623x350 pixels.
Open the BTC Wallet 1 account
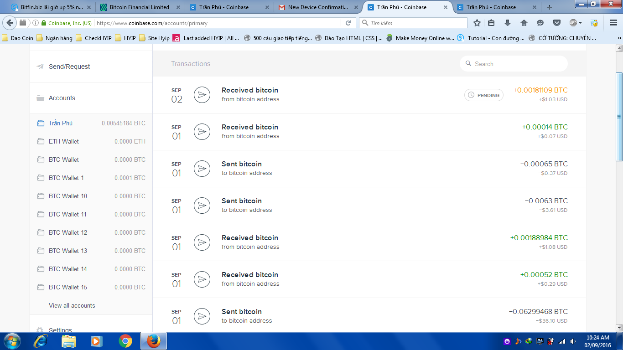(91, 178)
